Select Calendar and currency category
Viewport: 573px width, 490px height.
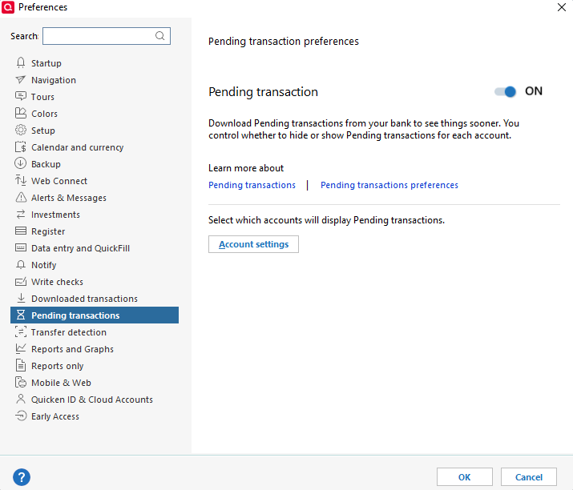pos(78,147)
